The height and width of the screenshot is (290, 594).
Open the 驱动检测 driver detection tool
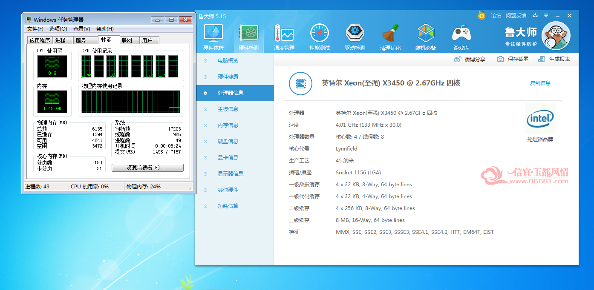pos(355,38)
